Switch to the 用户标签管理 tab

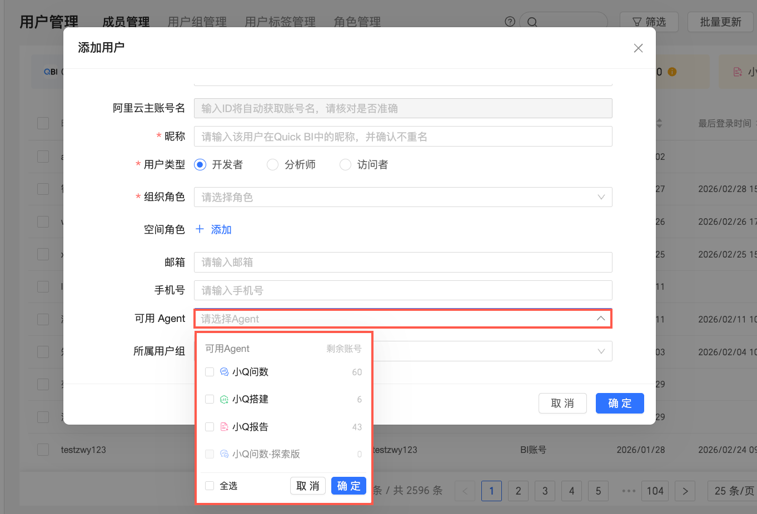click(x=281, y=22)
